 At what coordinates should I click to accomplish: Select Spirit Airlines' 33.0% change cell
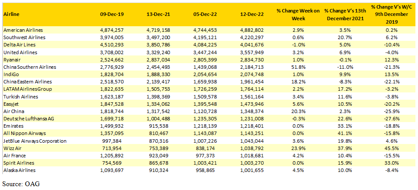coord(392,162)
